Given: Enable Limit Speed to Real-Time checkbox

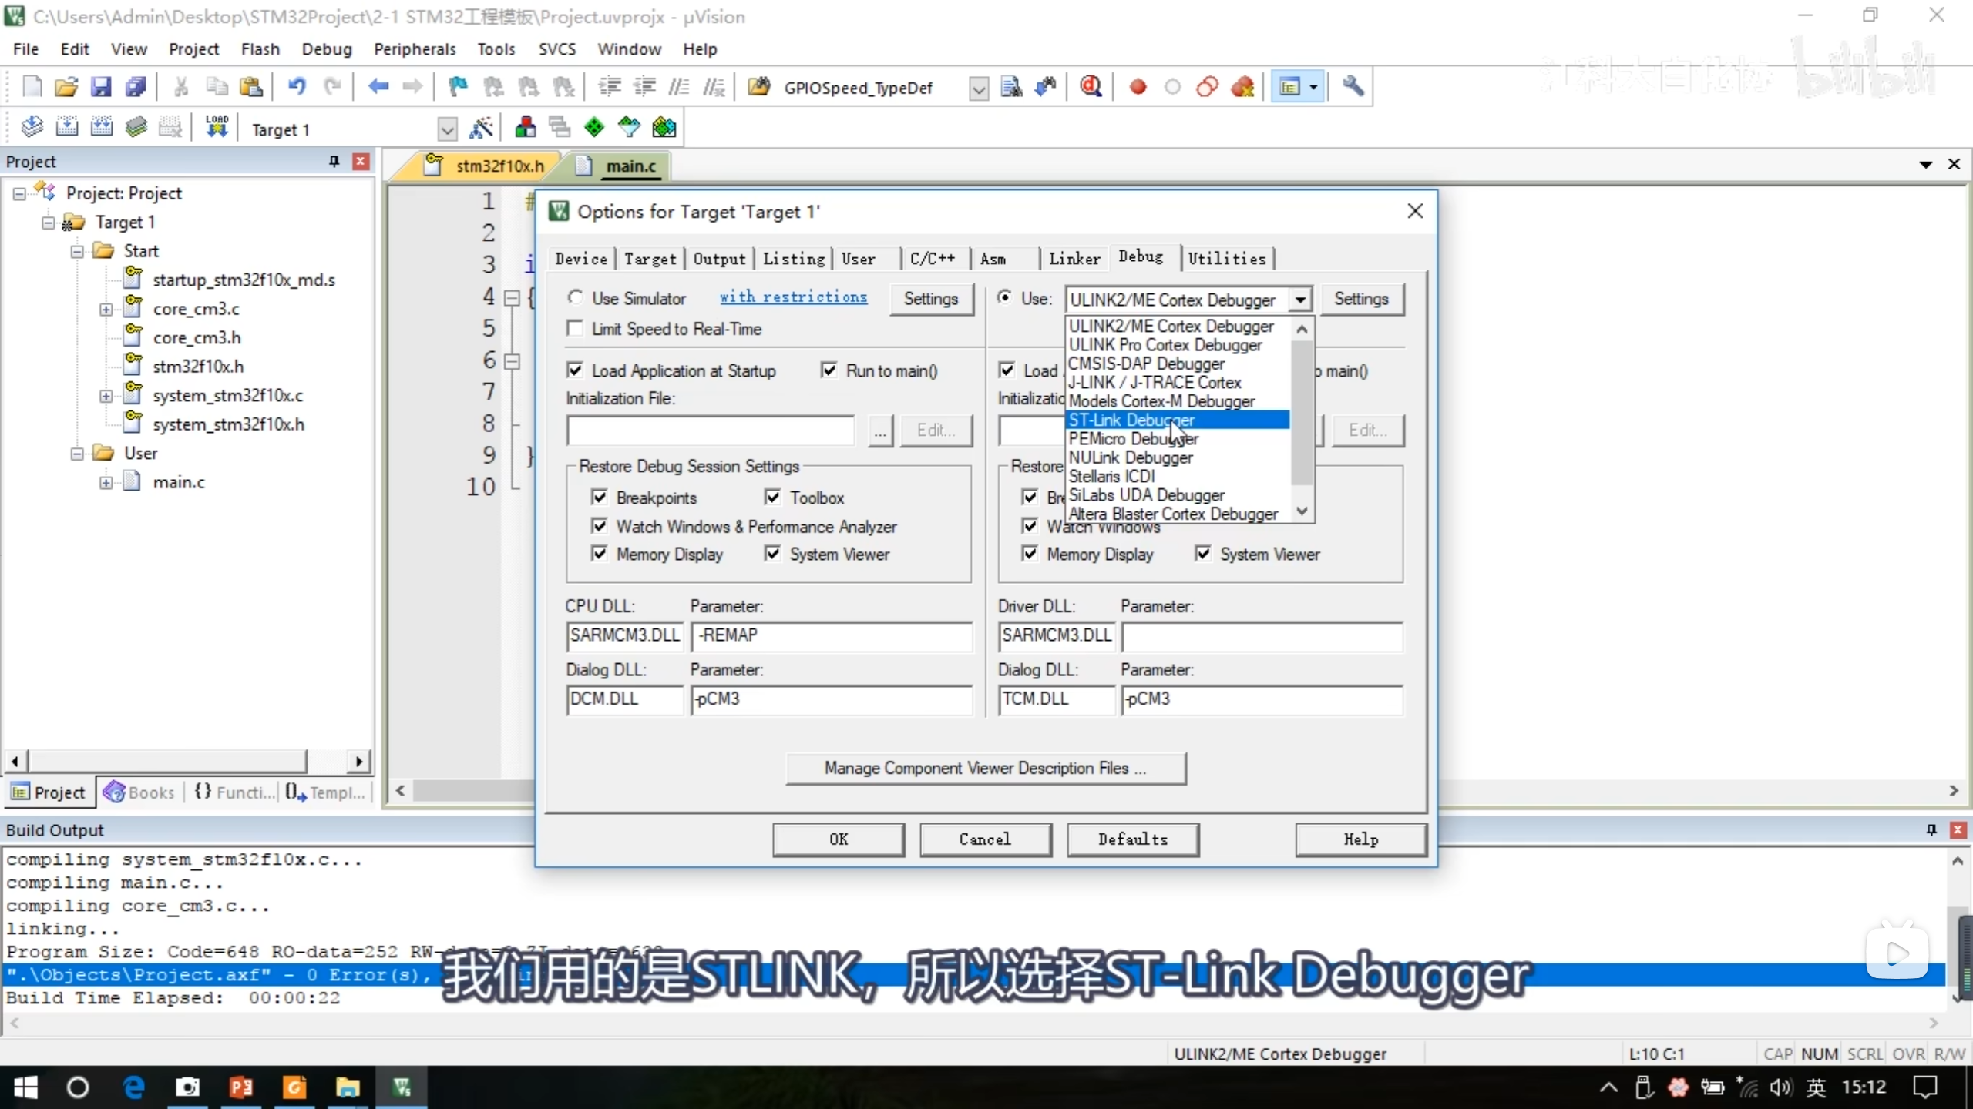Looking at the screenshot, I should 576,329.
